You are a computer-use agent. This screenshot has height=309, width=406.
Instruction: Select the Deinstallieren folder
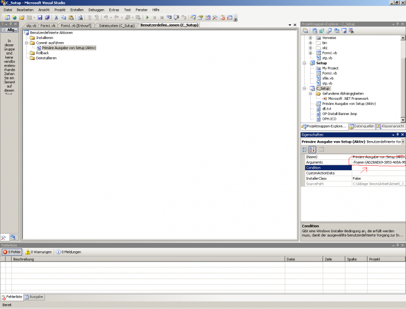(46, 58)
